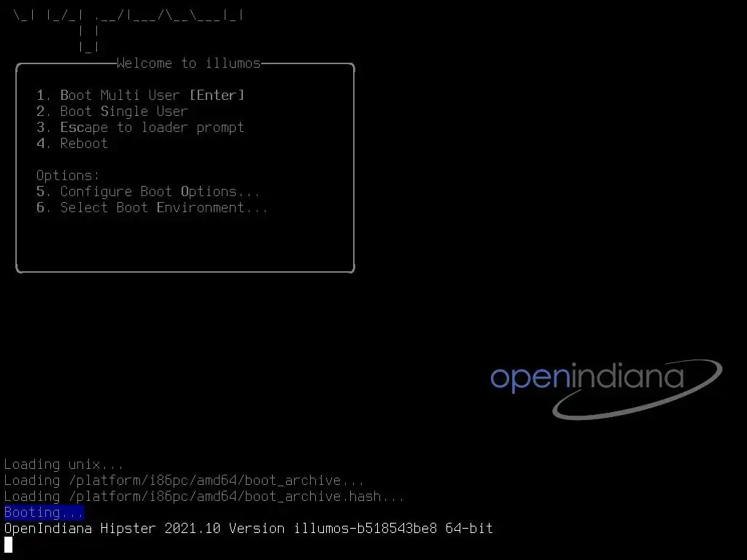The width and height of the screenshot is (747, 560).
Task: Click the OpenIndiana logo
Action: 606,389
